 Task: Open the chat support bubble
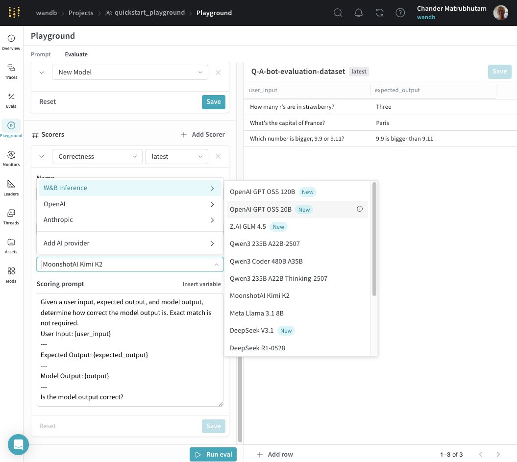click(18, 444)
